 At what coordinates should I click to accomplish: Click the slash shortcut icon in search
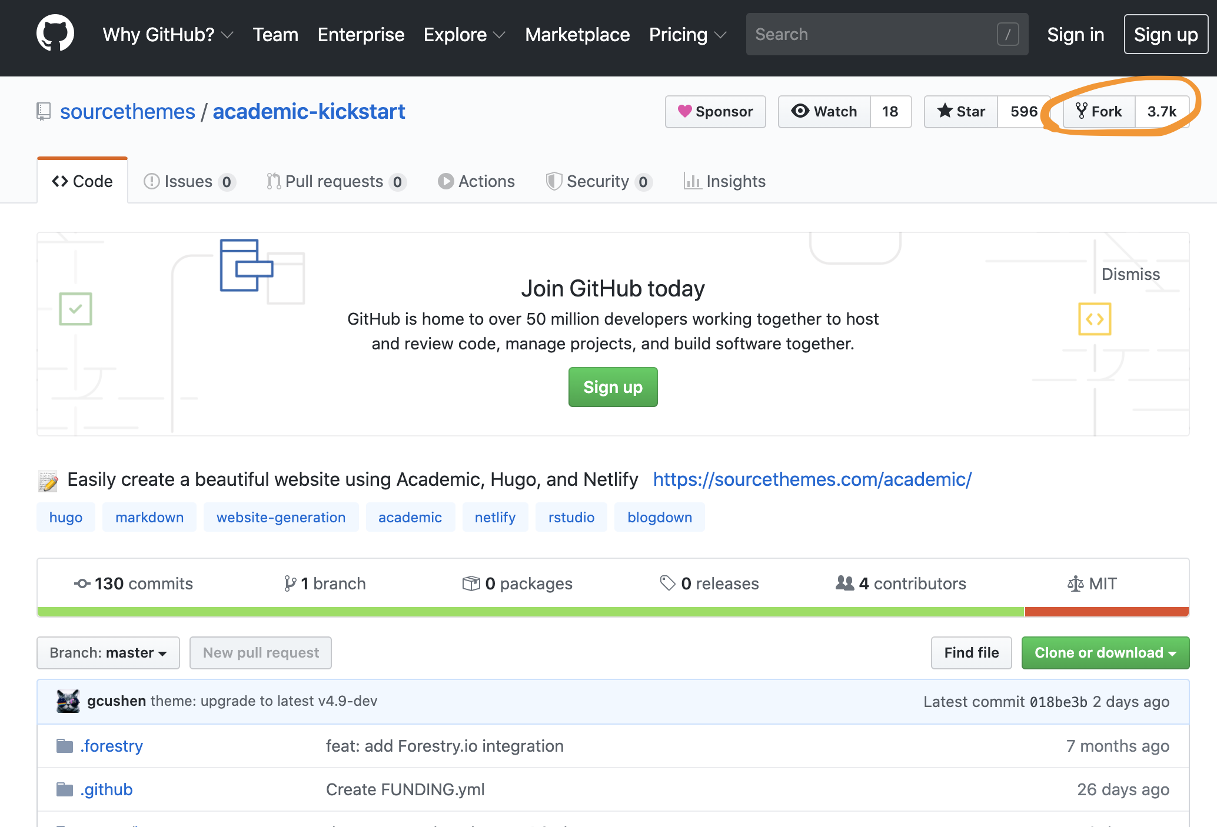1007,34
